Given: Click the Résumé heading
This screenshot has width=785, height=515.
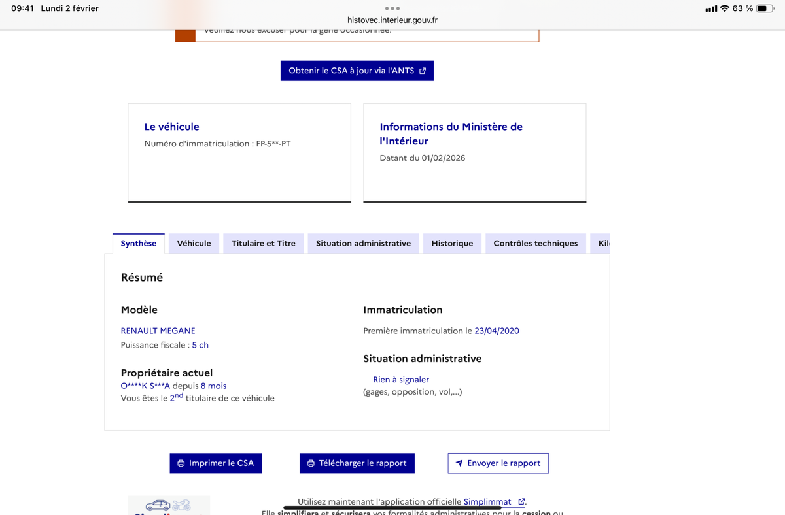Looking at the screenshot, I should [x=142, y=278].
